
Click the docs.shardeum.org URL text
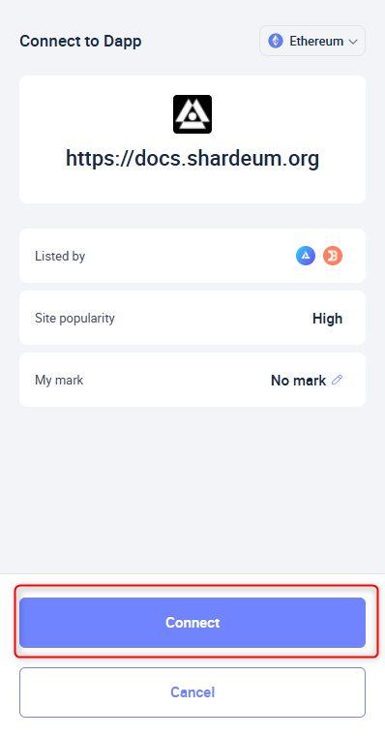[x=192, y=159]
